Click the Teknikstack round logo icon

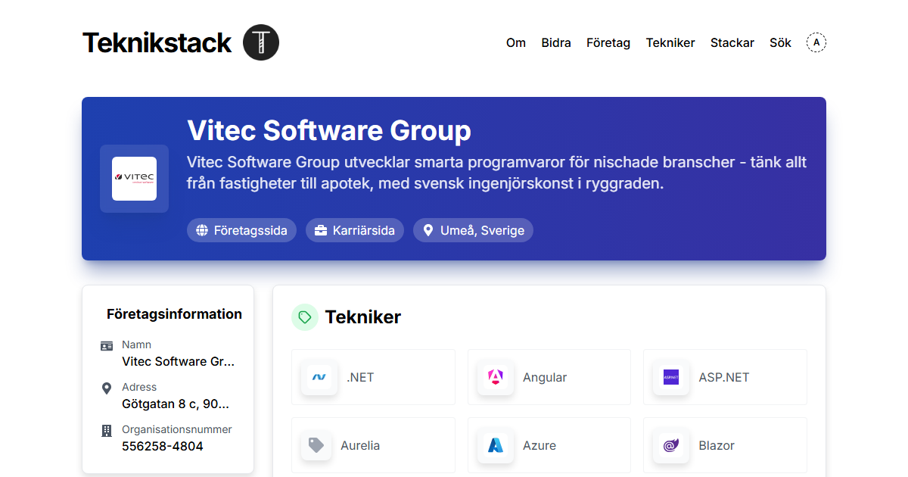pyautogui.click(x=261, y=42)
